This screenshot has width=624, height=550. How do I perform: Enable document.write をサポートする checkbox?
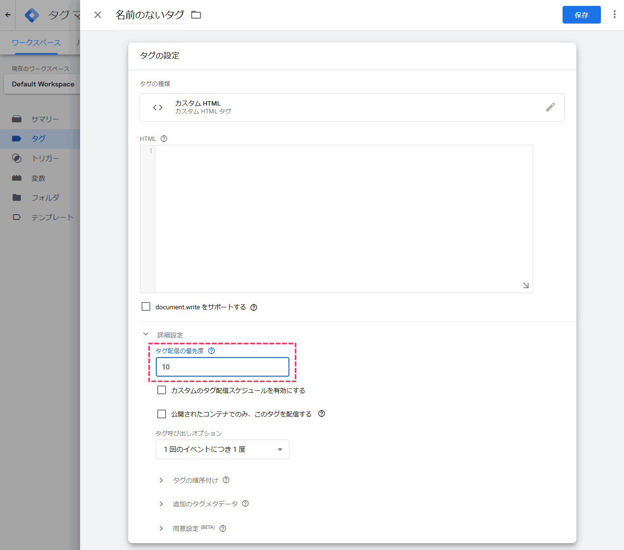(146, 306)
